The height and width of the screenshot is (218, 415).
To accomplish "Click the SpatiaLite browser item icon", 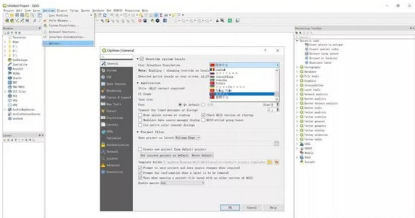I will coord(10,65).
